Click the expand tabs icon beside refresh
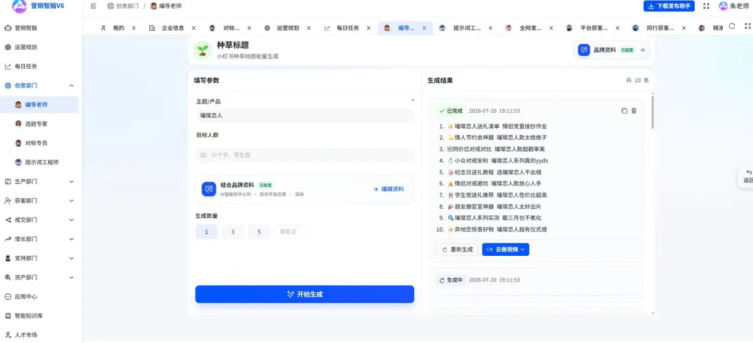The height and width of the screenshot is (343, 753). 747,26
